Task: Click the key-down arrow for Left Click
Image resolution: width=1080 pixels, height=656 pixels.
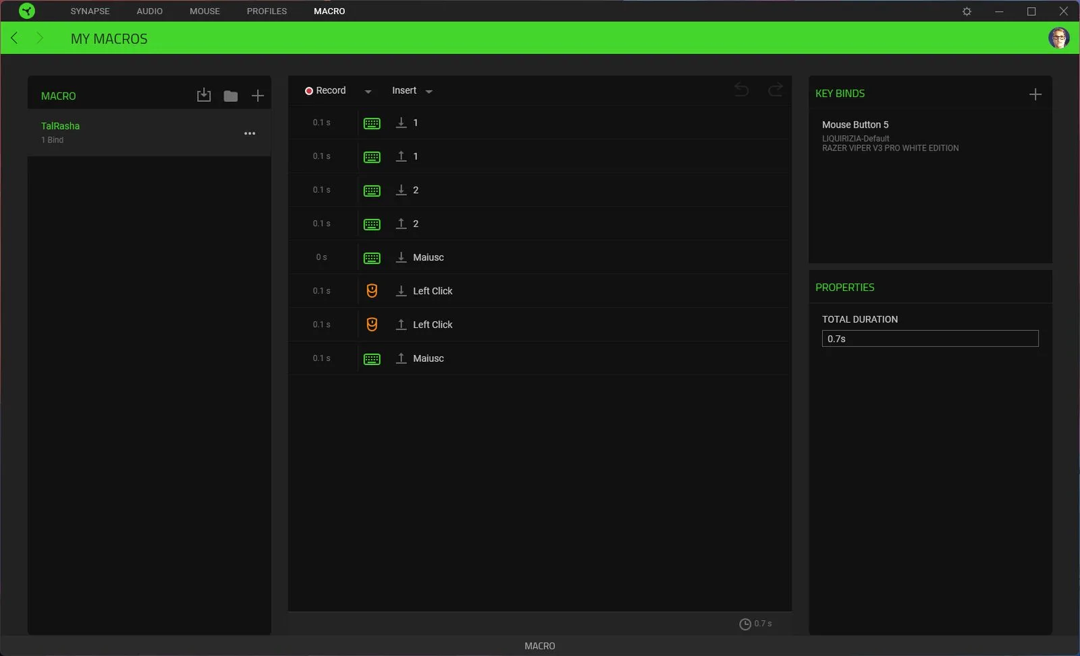Action: coord(401,291)
